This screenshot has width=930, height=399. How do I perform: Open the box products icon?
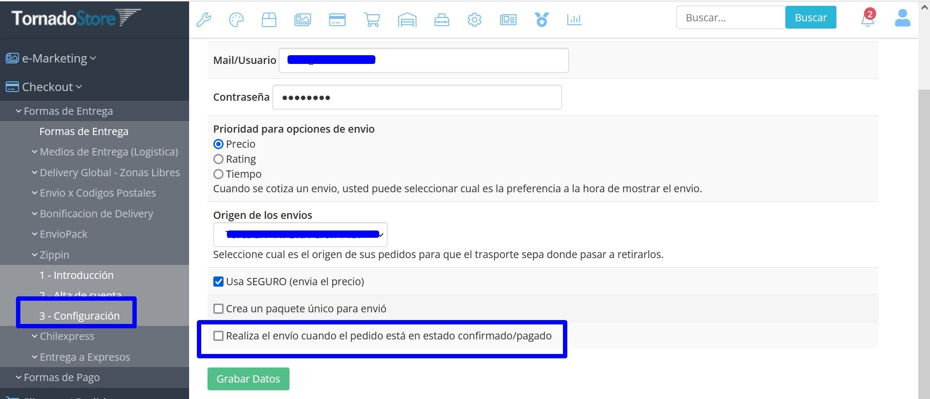(x=269, y=20)
